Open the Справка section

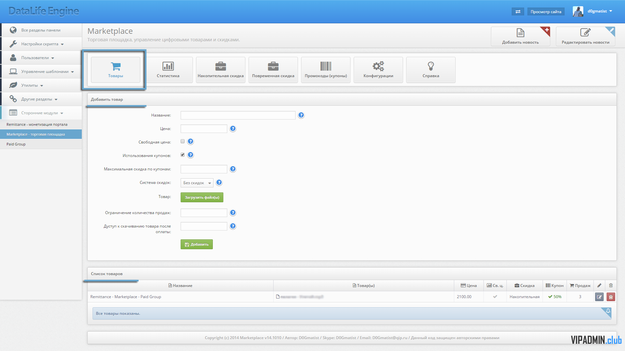tap(431, 70)
